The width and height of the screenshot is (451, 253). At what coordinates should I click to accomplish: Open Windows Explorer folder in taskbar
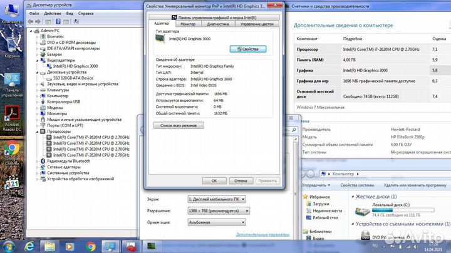pyautogui.click(x=49, y=247)
